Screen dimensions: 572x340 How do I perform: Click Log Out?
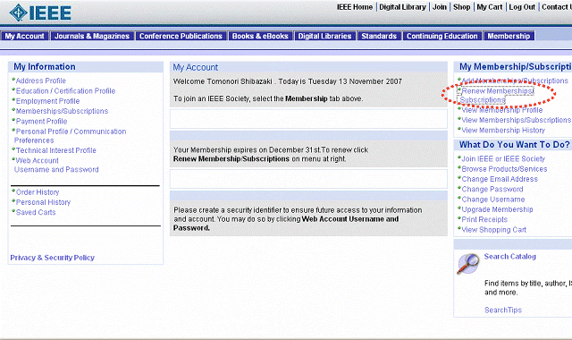pyautogui.click(x=522, y=7)
